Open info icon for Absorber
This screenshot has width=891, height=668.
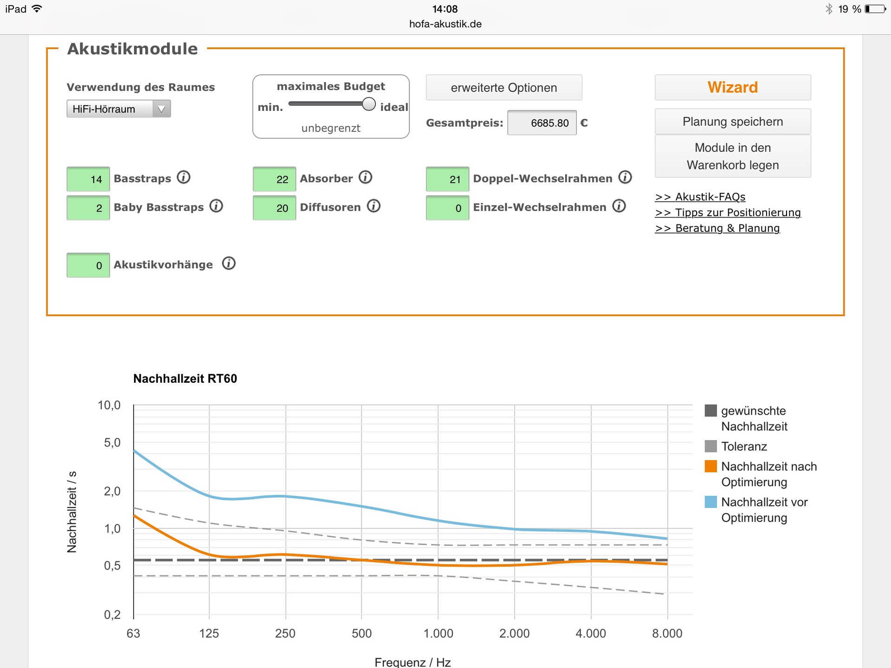click(x=366, y=177)
